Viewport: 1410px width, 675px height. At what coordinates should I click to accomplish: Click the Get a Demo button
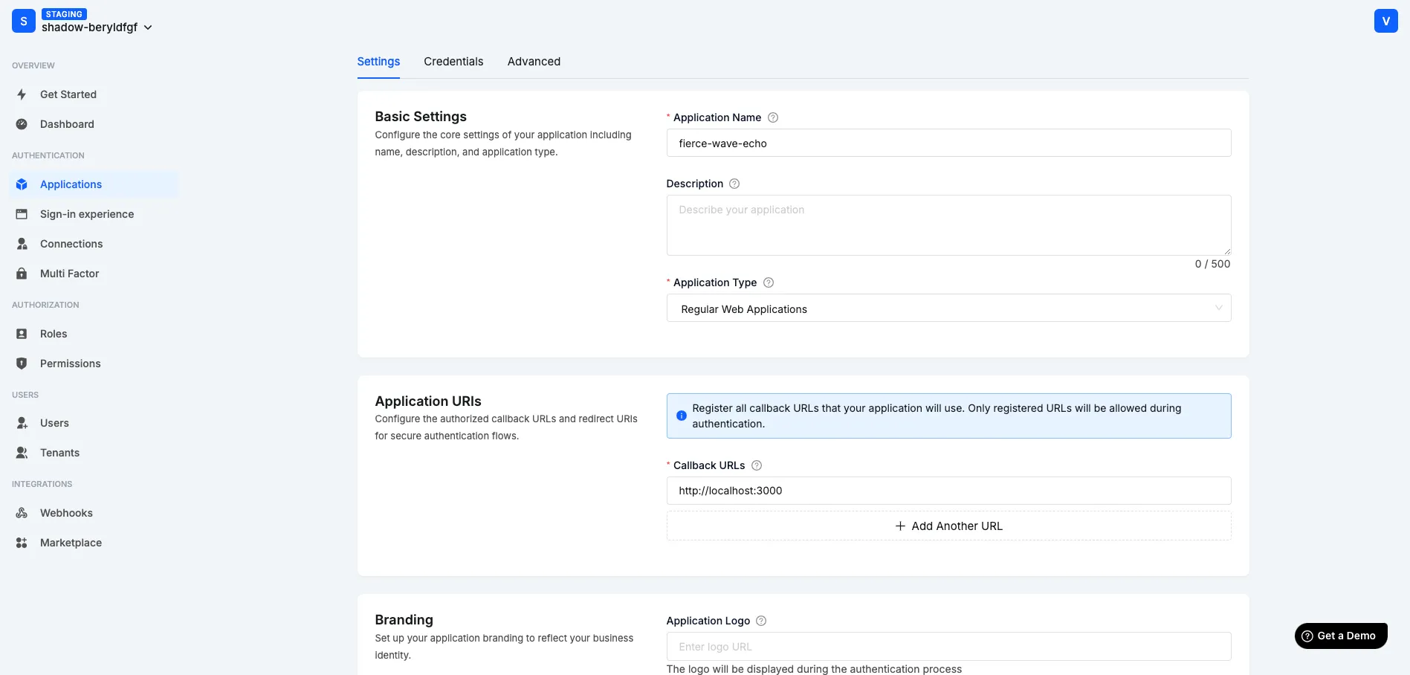[1340, 636]
